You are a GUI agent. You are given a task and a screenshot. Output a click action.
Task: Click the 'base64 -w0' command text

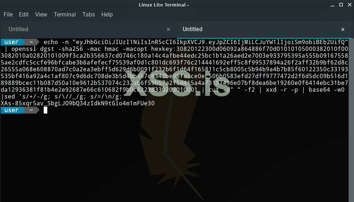tap(327, 90)
